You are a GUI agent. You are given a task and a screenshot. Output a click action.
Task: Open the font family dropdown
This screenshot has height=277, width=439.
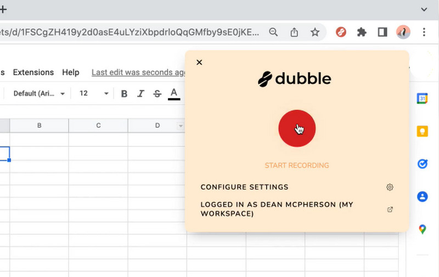[39, 93]
